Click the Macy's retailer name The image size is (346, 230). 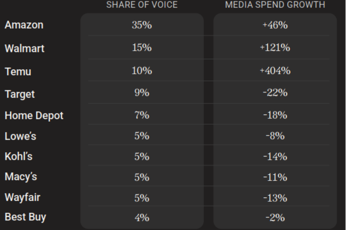pos(21,177)
